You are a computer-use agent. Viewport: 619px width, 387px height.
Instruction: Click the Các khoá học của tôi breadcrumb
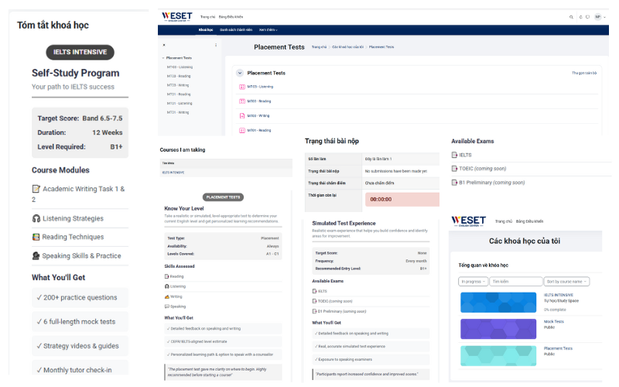[347, 47]
